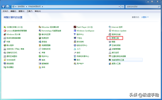162x100 pixels.
Task: Open the Lenovo高清晰音频管理器 icon
Action: pyautogui.click(x=5, y=31)
